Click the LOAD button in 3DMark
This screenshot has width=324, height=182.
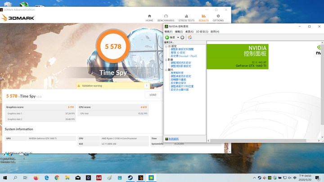[153, 95]
